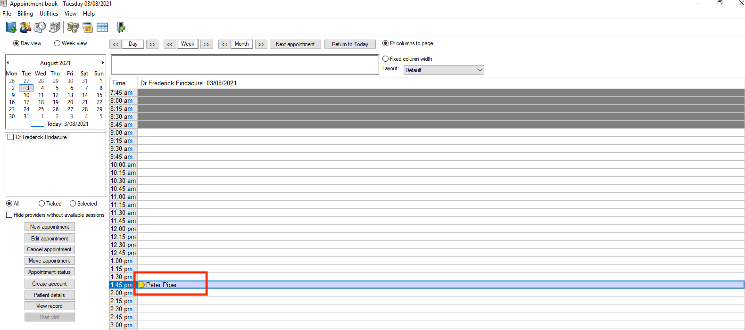Click the cash and coins toolbar icon
Image resolution: width=745 pixels, height=330 pixels.
(73, 27)
